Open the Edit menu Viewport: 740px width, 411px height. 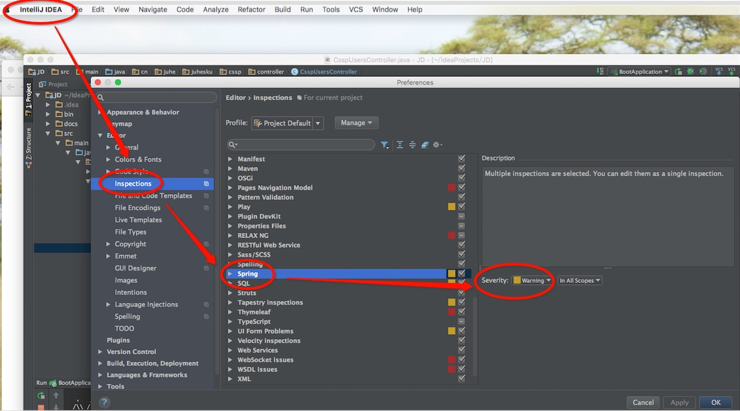(x=98, y=10)
